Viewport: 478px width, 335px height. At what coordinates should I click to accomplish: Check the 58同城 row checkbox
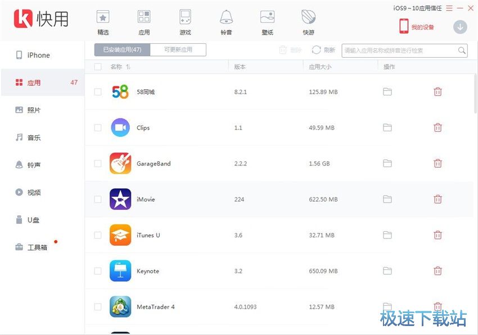98,91
